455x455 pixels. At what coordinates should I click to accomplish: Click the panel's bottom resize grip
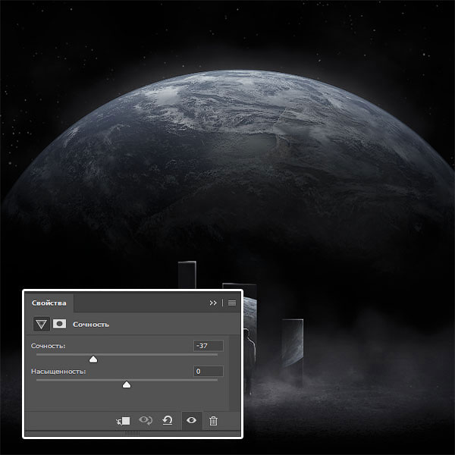coord(132,433)
